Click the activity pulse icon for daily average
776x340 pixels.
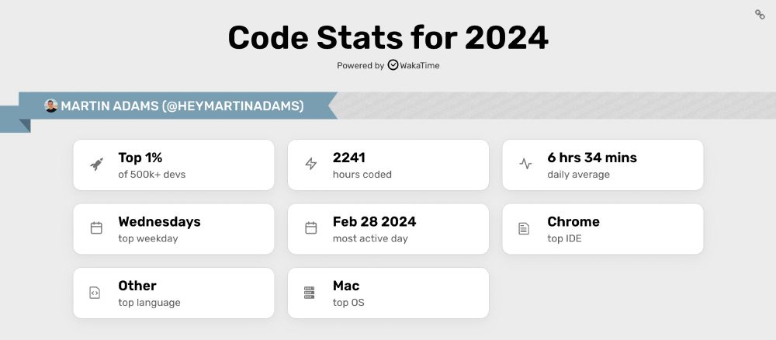[525, 165]
